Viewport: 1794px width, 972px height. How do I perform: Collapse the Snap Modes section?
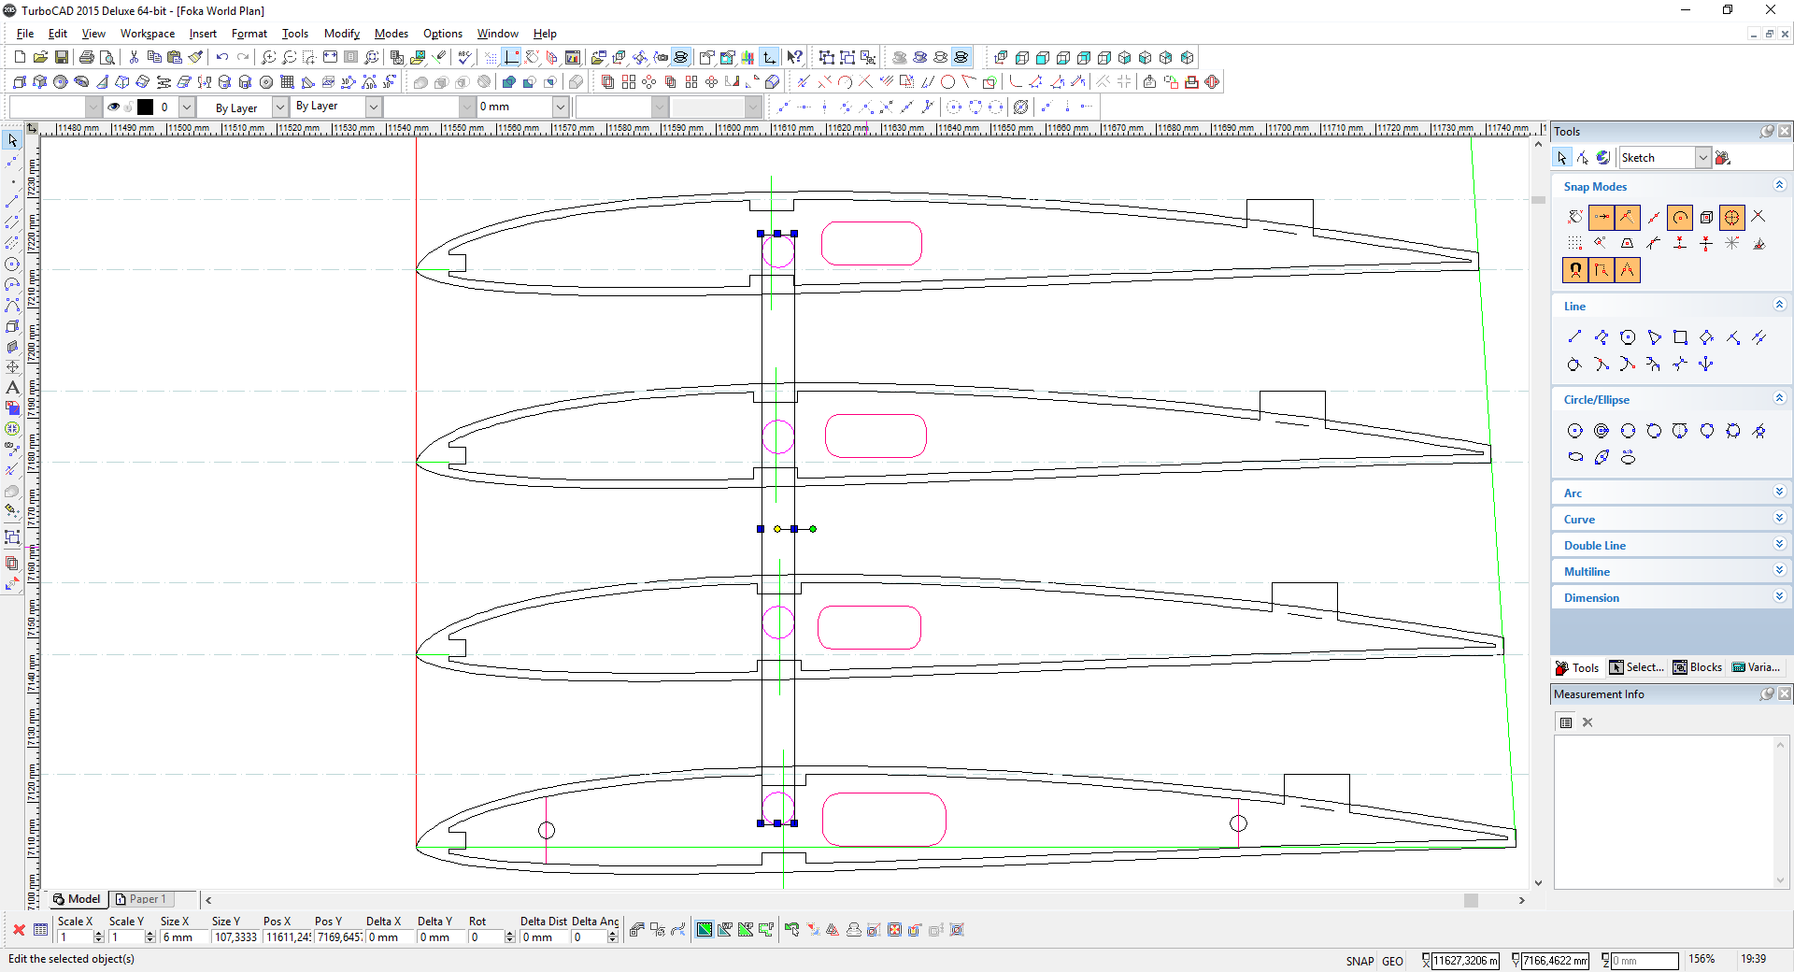tap(1779, 186)
